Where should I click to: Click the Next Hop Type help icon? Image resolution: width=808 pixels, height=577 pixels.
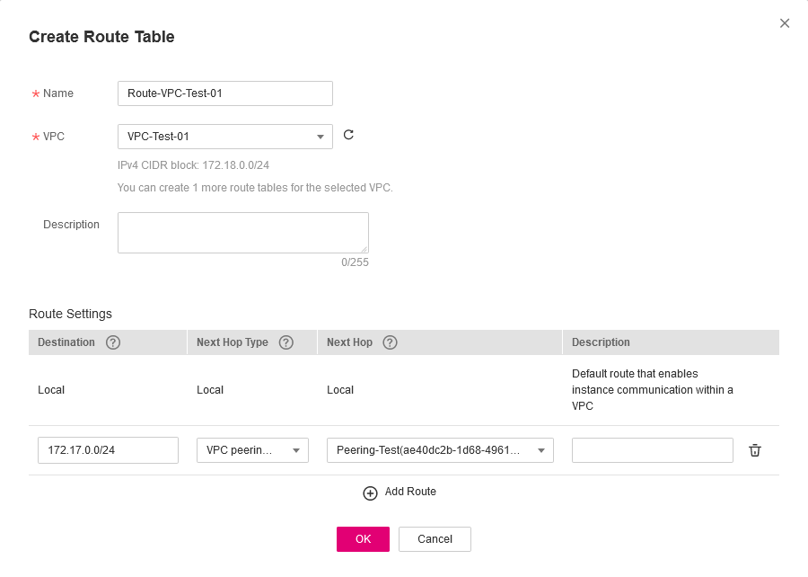coord(286,342)
